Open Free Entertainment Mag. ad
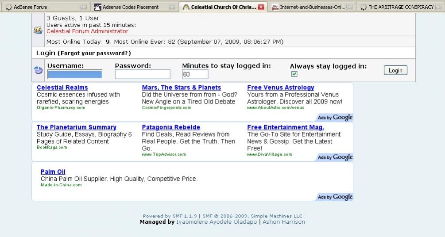 pos(286,127)
